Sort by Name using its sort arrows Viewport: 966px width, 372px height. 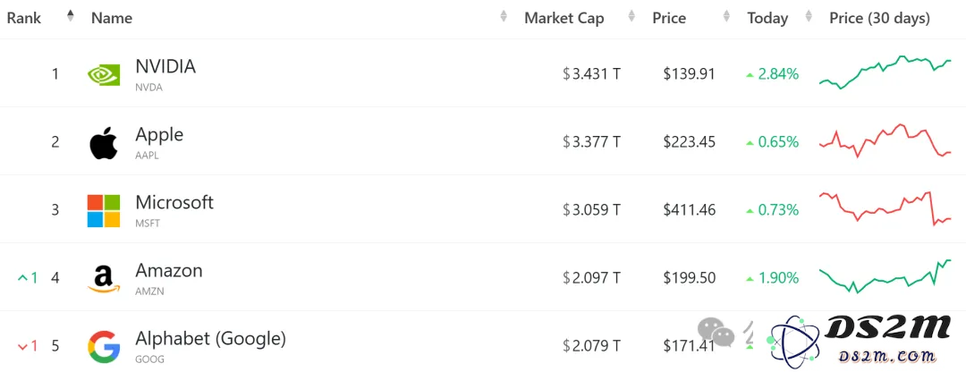click(504, 17)
